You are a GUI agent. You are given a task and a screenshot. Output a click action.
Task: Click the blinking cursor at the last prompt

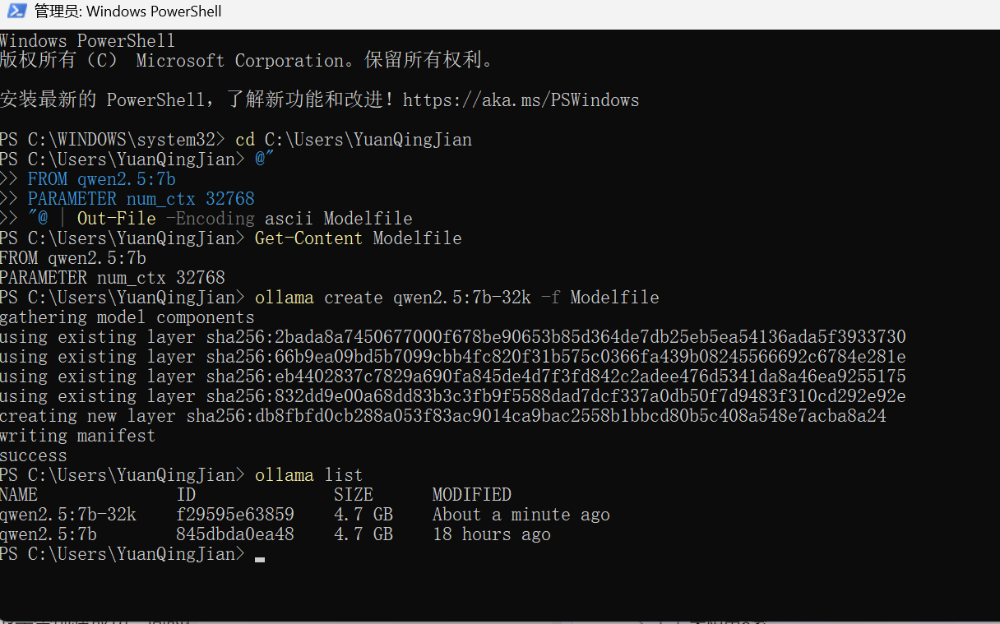pyautogui.click(x=260, y=559)
